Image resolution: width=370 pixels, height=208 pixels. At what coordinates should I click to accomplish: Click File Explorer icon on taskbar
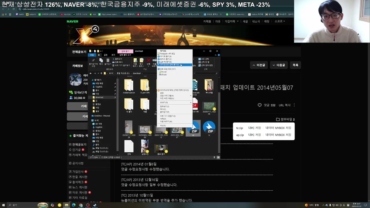66,205
